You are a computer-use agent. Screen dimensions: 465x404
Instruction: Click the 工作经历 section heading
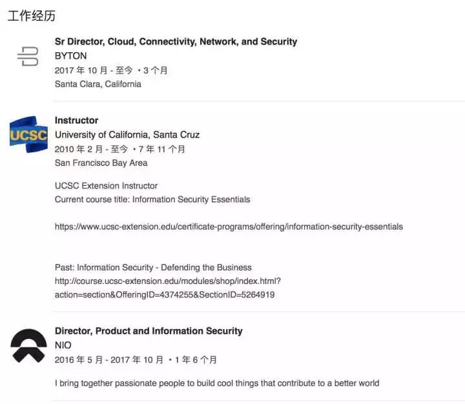[x=32, y=15]
